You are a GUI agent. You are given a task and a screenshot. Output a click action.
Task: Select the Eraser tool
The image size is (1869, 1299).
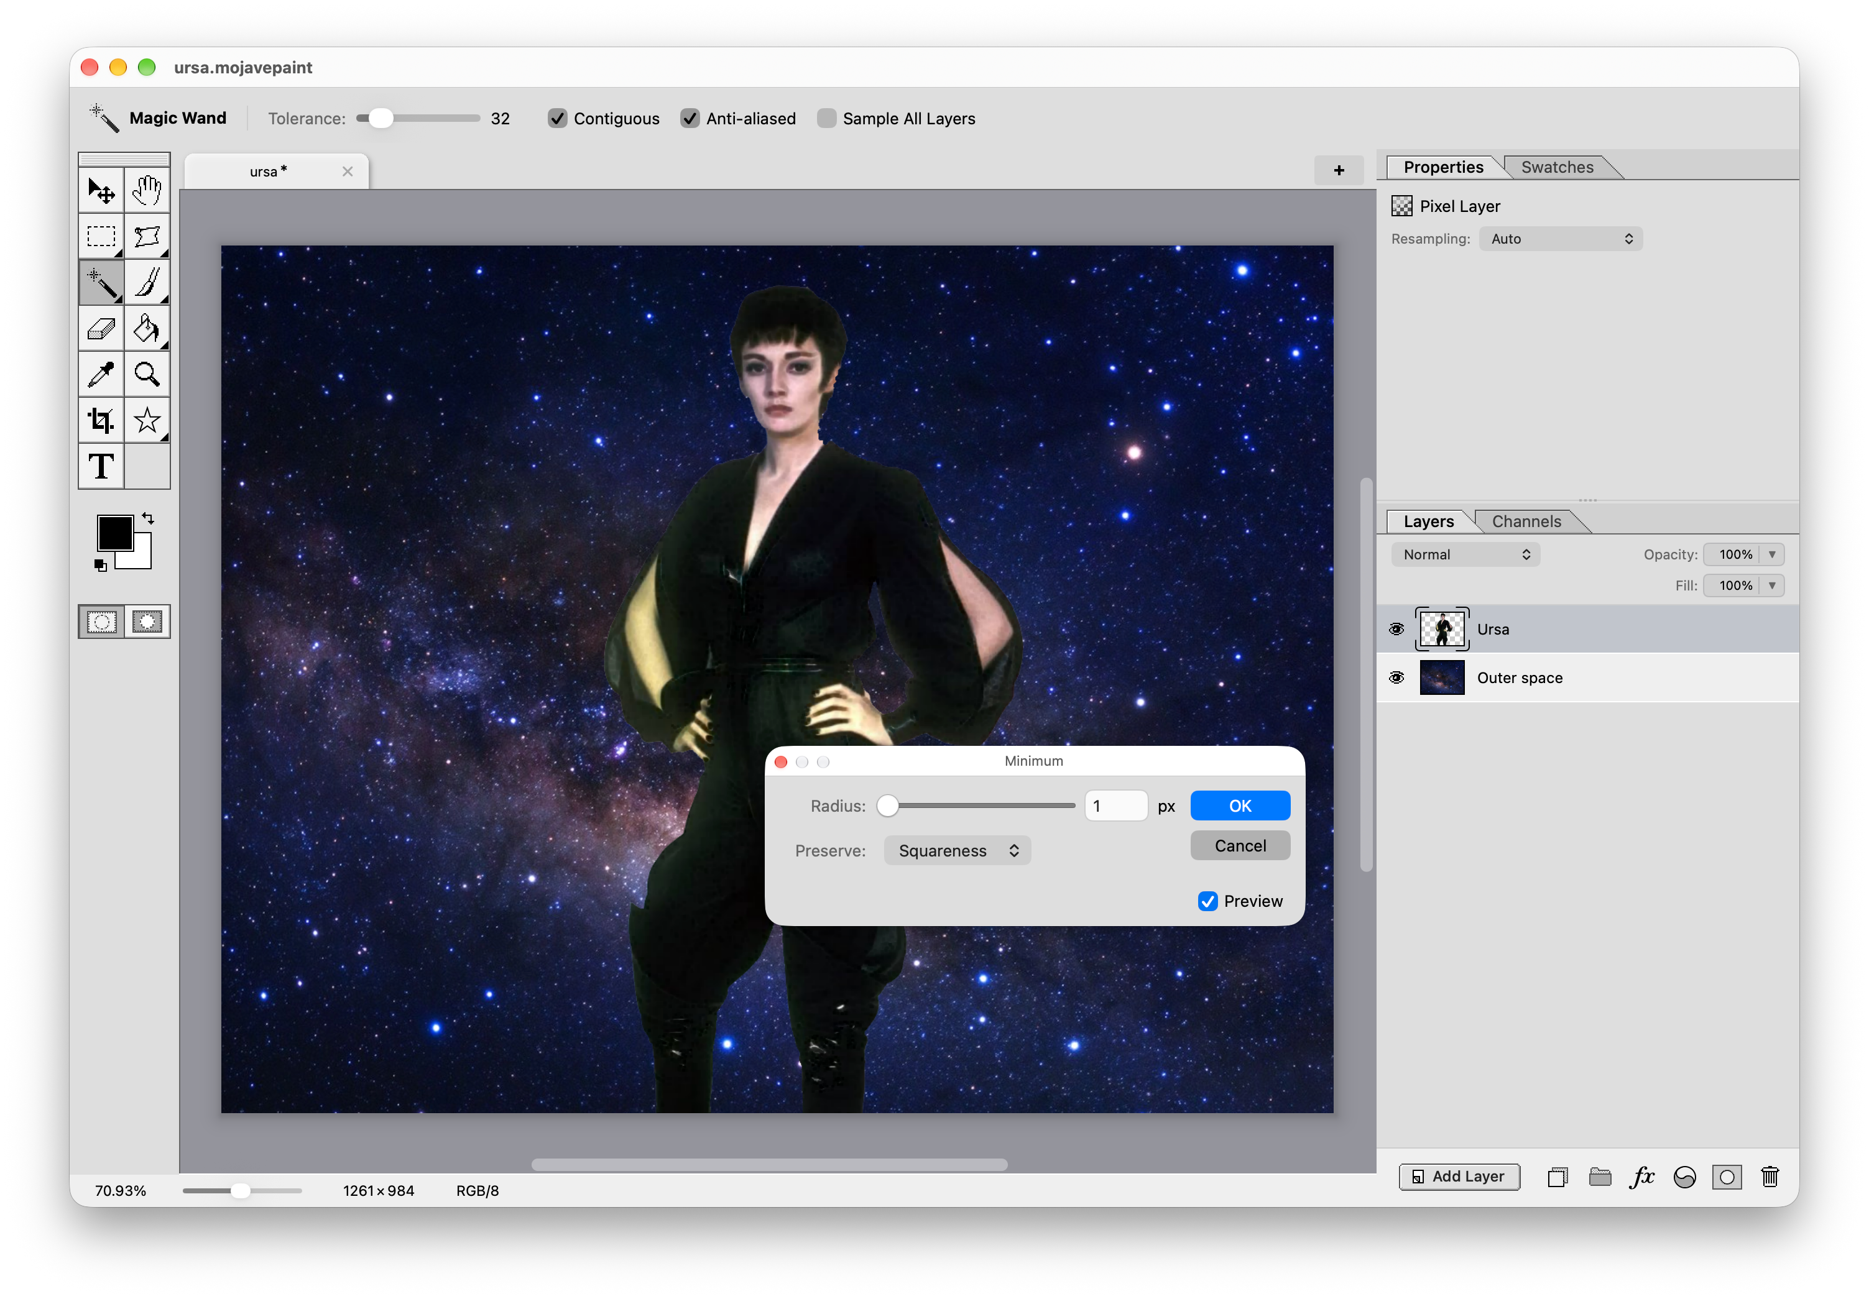click(101, 329)
